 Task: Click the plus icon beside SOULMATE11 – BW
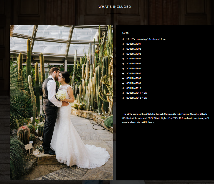coord(123,93)
